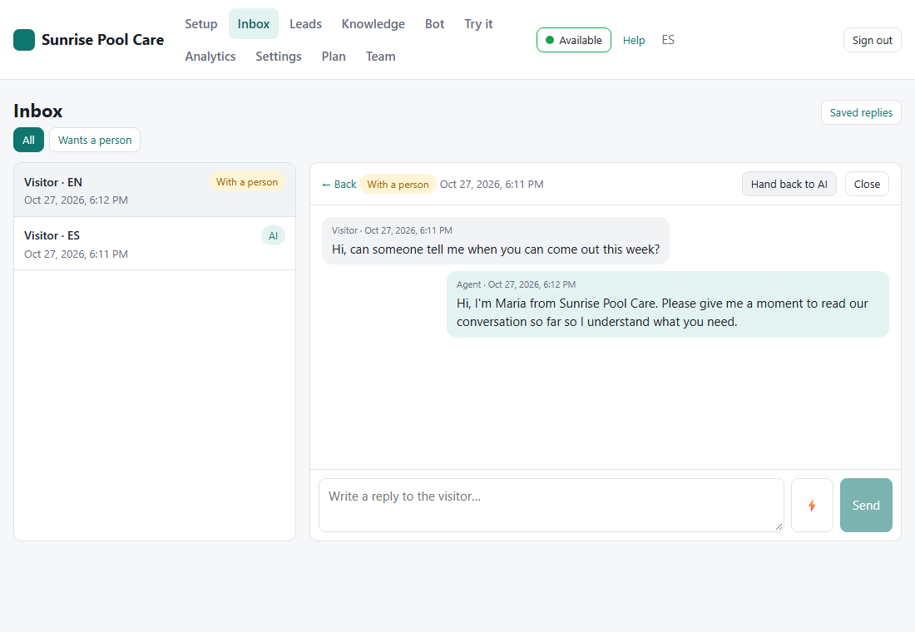Click the agent's reply from Maria

tap(668, 304)
